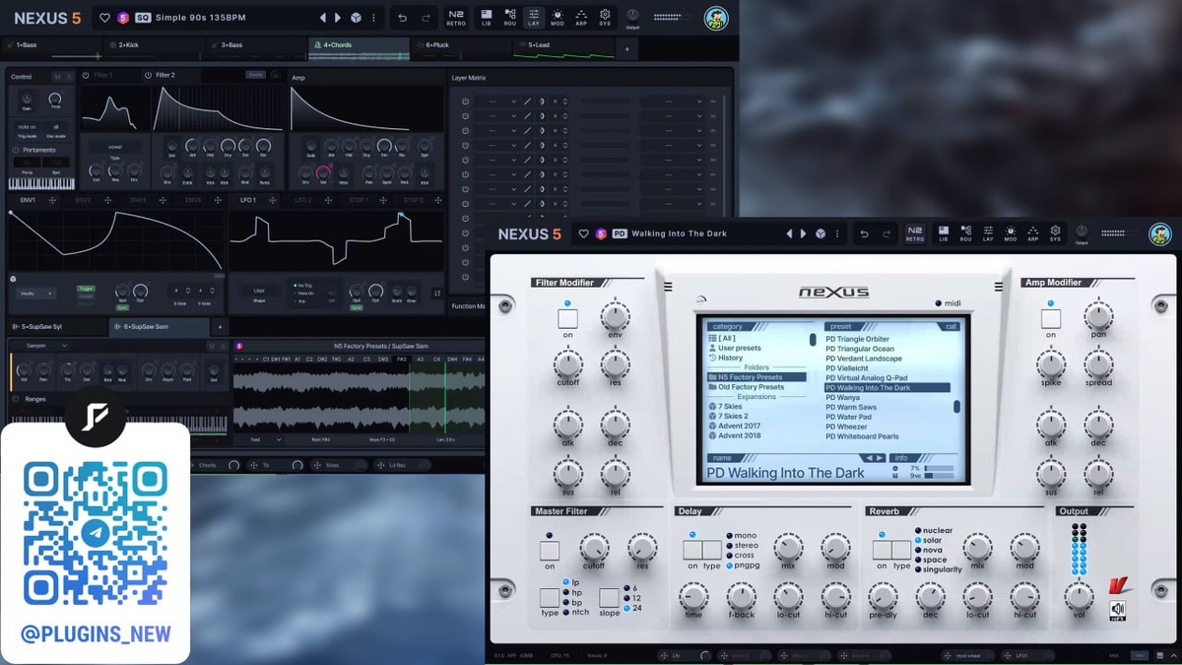The image size is (1182, 665).
Task: Favorite Walking Into The Dark preset with heart
Action: coord(583,233)
